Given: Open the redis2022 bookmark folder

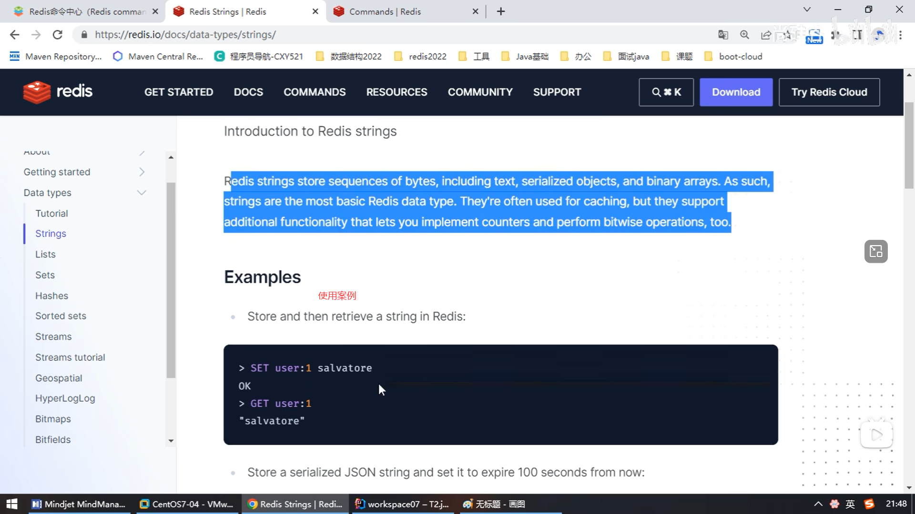Looking at the screenshot, I should click(421, 57).
